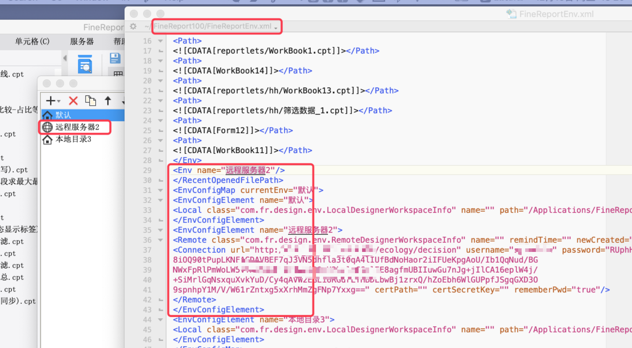
Task: Click the file ending in 同步).cpt in FineReport
Action: tap(18, 302)
